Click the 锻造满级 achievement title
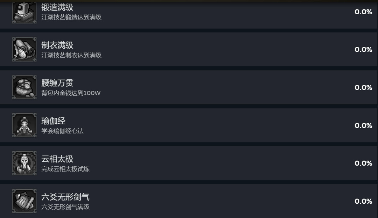378x218 pixels. point(57,7)
